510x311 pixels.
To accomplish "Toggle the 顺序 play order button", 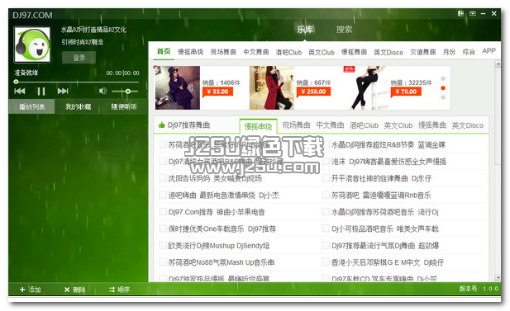I will (x=119, y=290).
